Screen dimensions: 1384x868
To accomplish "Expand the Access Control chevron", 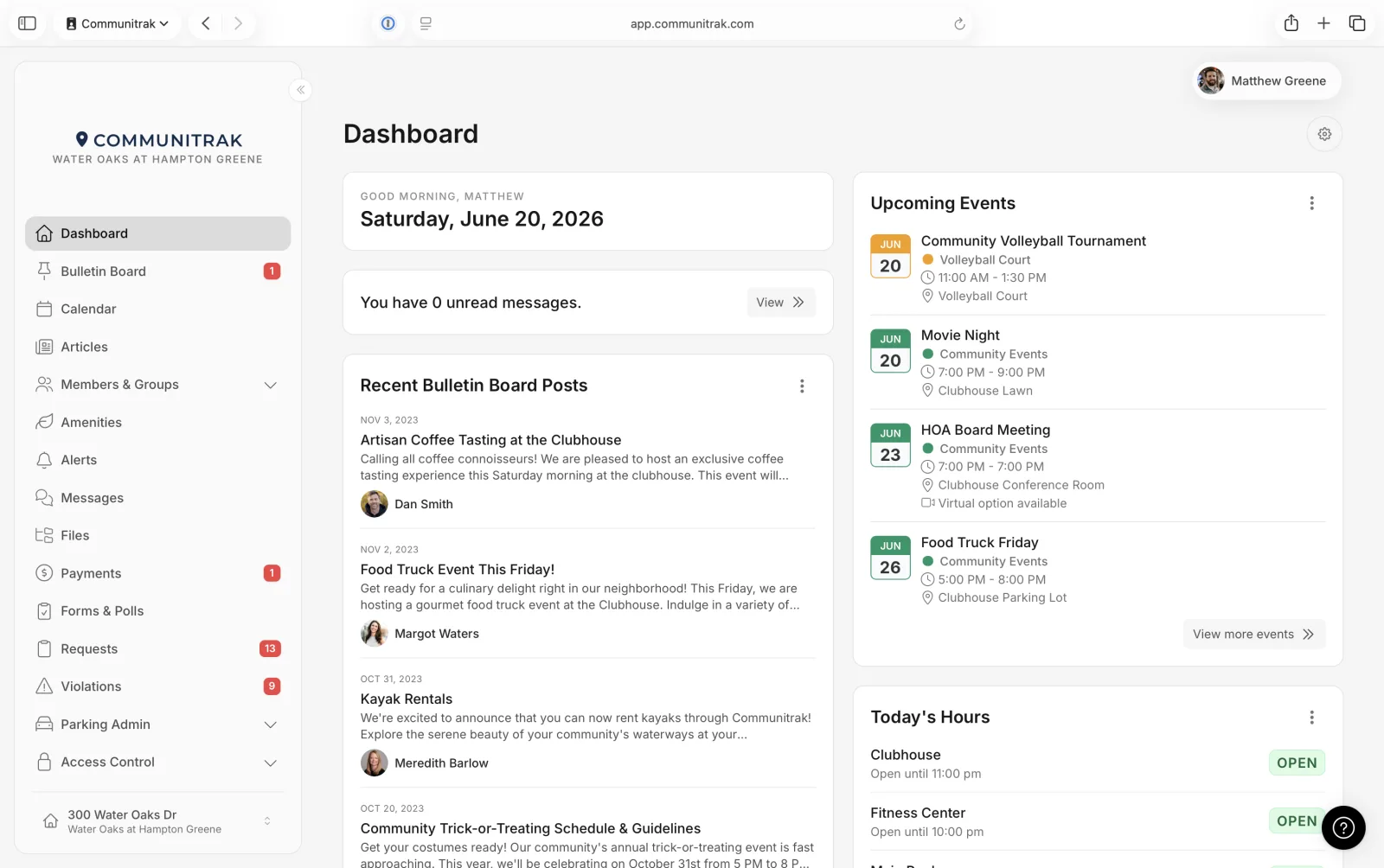I will point(270,763).
